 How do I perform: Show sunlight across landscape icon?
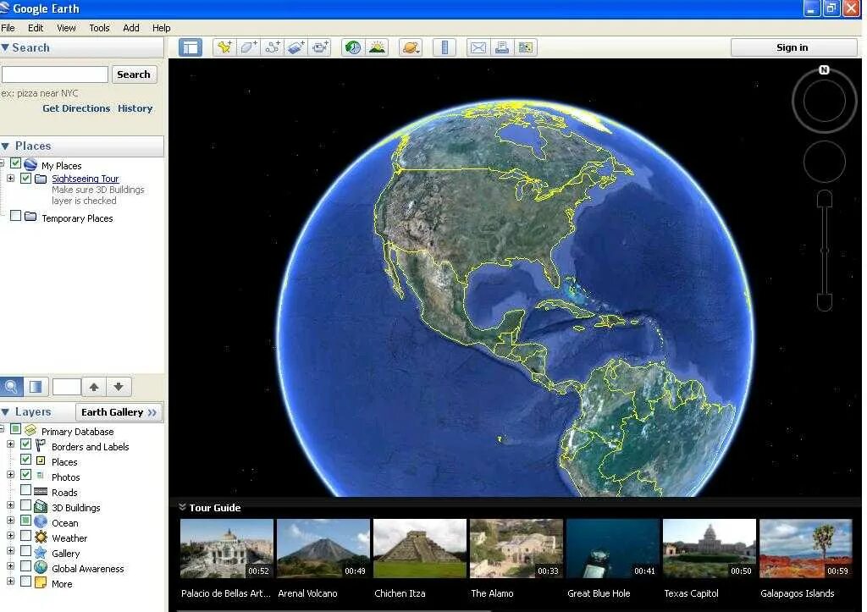click(377, 47)
